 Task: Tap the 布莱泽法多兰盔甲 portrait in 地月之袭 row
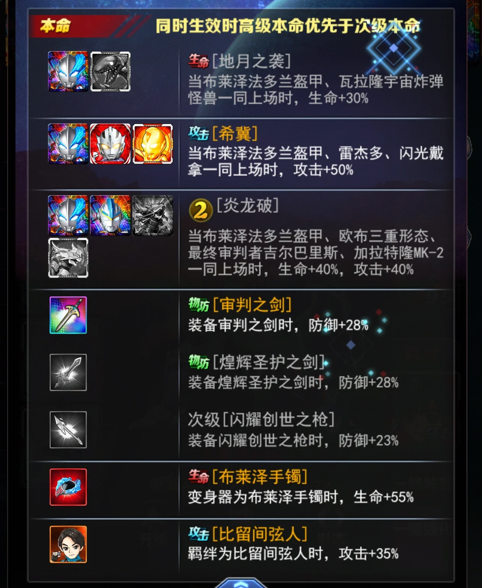[68, 72]
